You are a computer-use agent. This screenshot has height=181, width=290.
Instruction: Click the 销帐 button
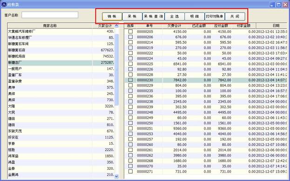point(112,16)
